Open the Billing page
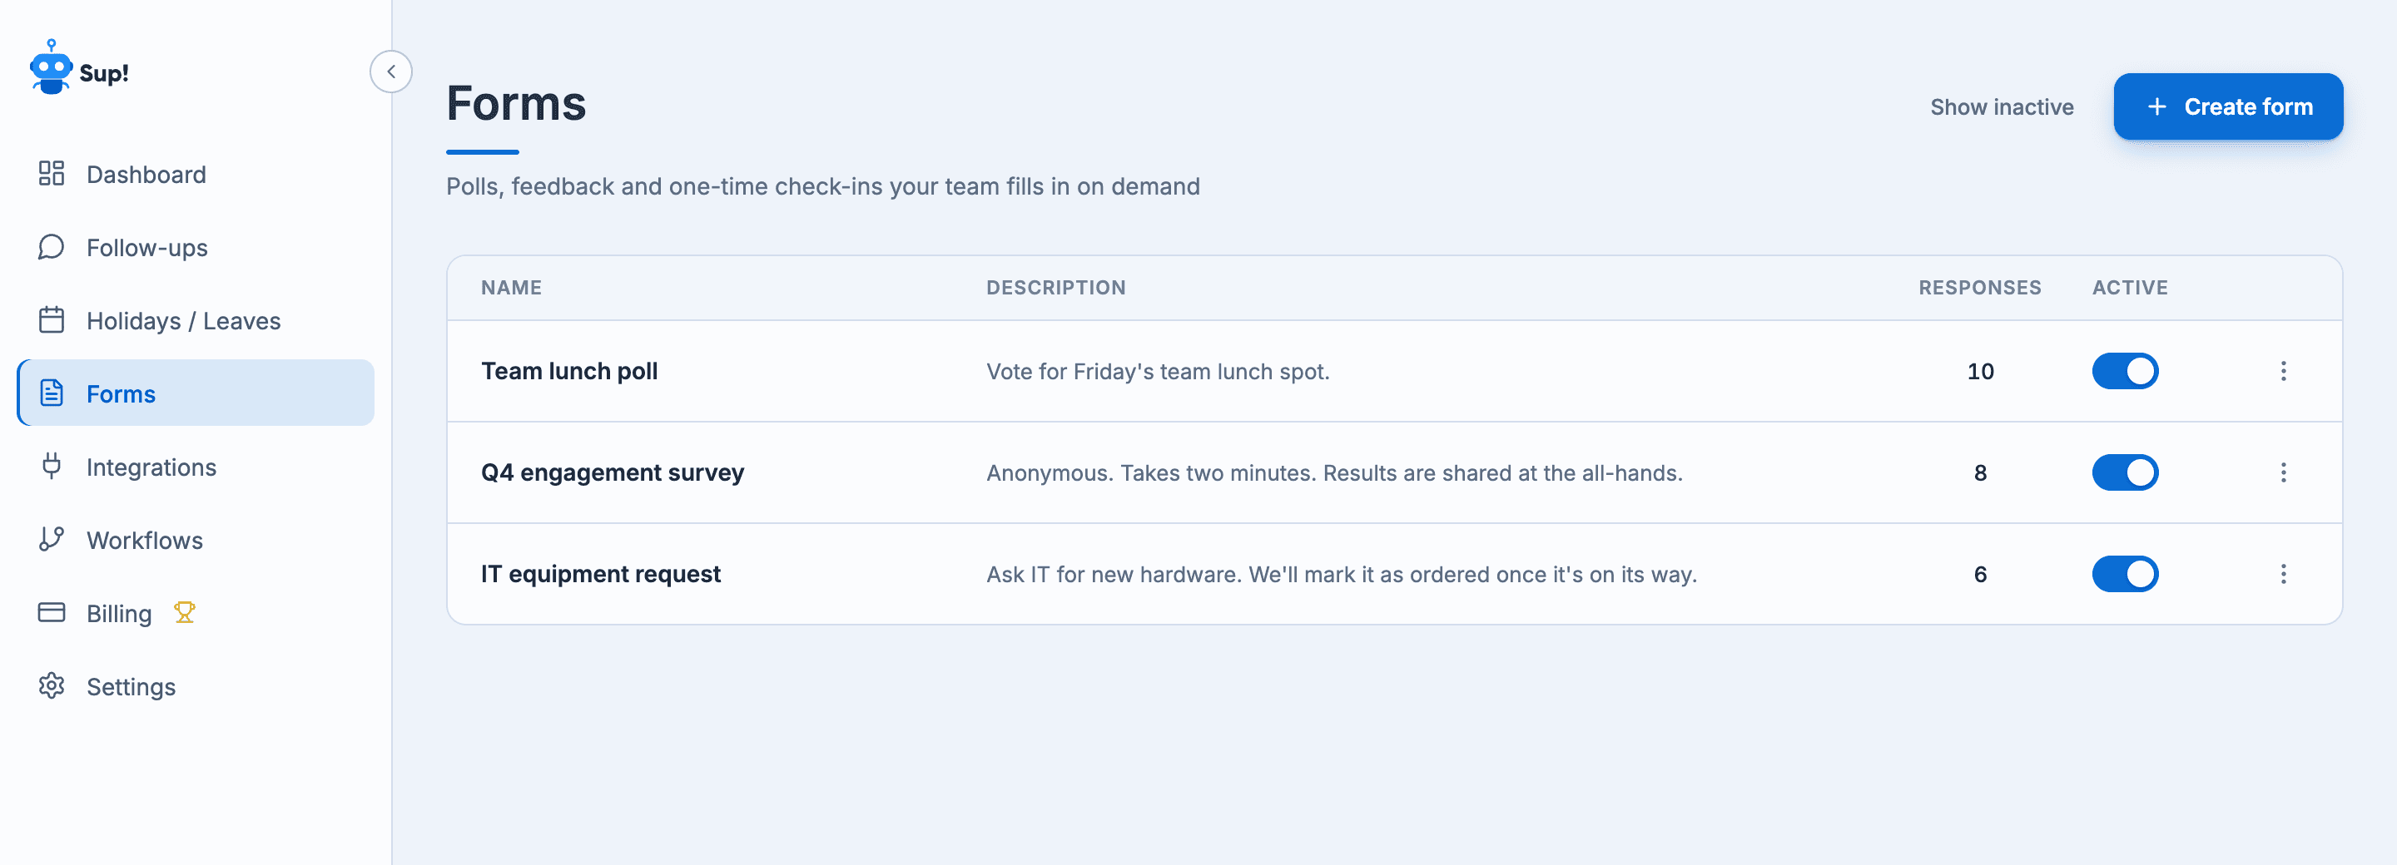 (x=196, y=613)
